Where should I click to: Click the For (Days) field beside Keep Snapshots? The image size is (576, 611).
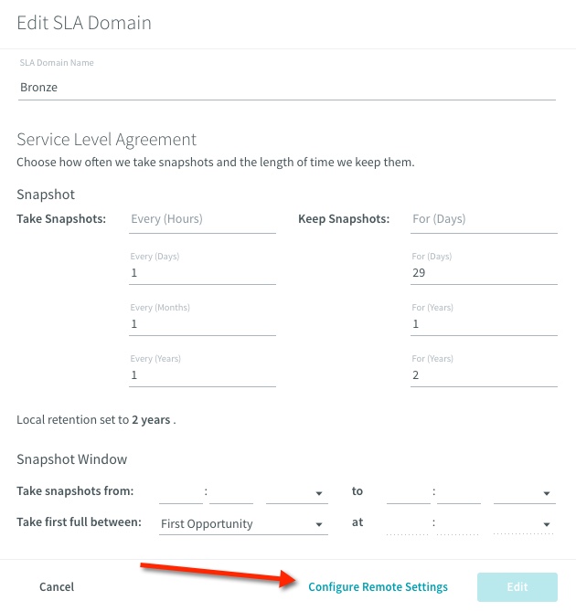coord(484,219)
